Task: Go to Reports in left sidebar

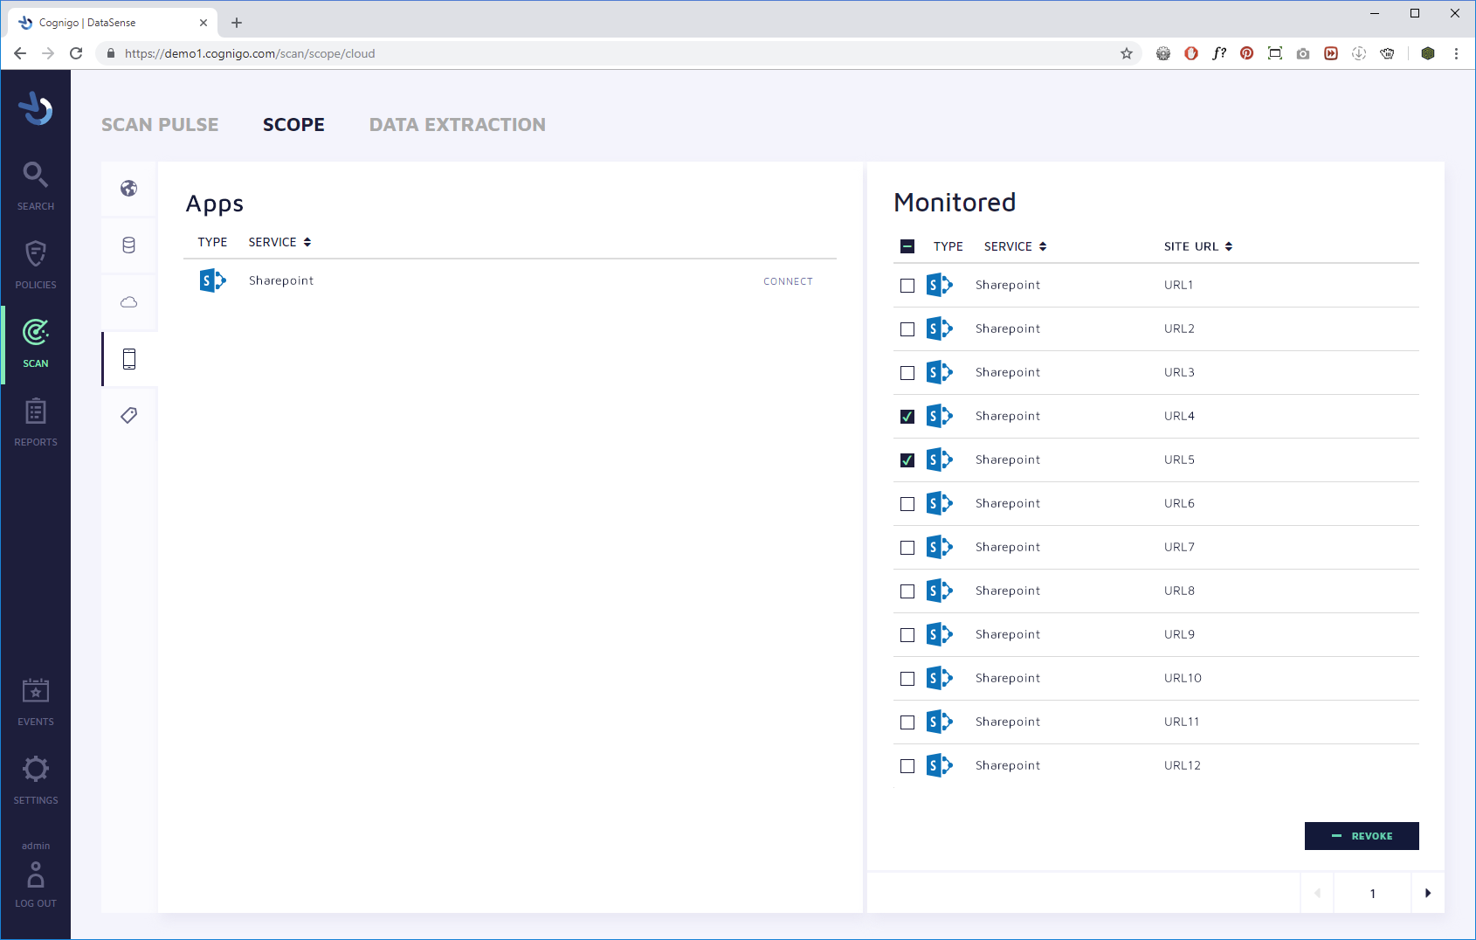Action: [36, 420]
